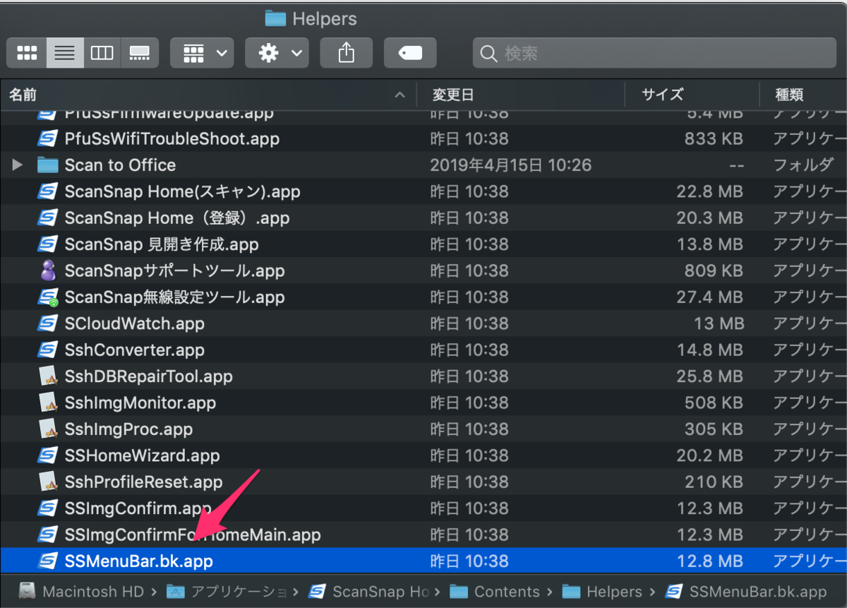Select ScanSnap無線設定ツール.app icon
847x608 pixels.
point(47,297)
